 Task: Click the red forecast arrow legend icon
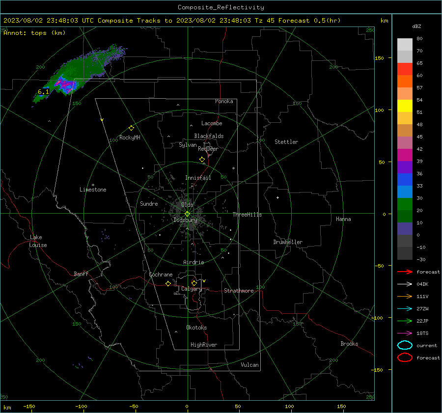pyautogui.click(x=405, y=272)
